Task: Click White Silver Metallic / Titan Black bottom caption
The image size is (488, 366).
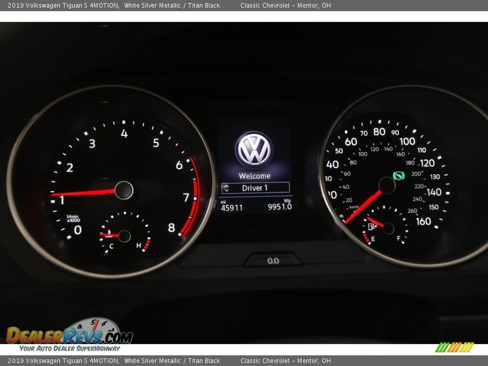Action: coord(172,361)
